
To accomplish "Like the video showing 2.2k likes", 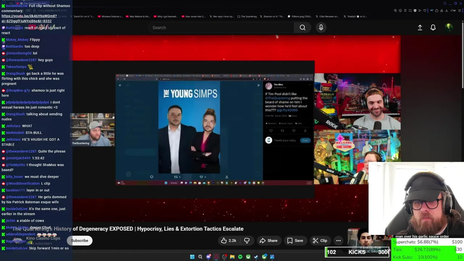I will coord(228,240).
